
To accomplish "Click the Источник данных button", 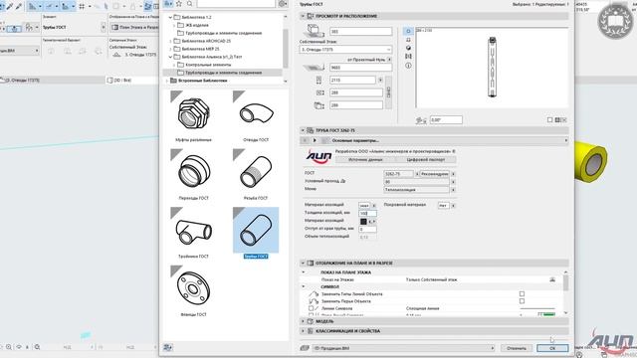I will click(x=365, y=160).
